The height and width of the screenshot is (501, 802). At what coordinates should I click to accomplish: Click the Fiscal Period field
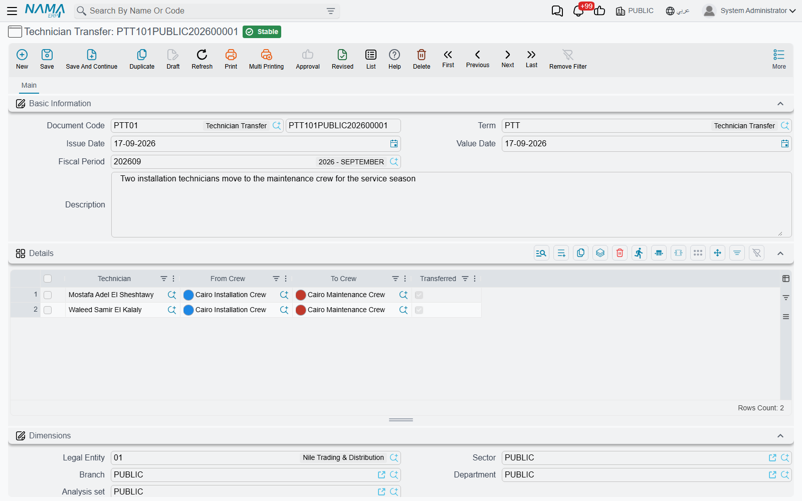[x=256, y=162]
